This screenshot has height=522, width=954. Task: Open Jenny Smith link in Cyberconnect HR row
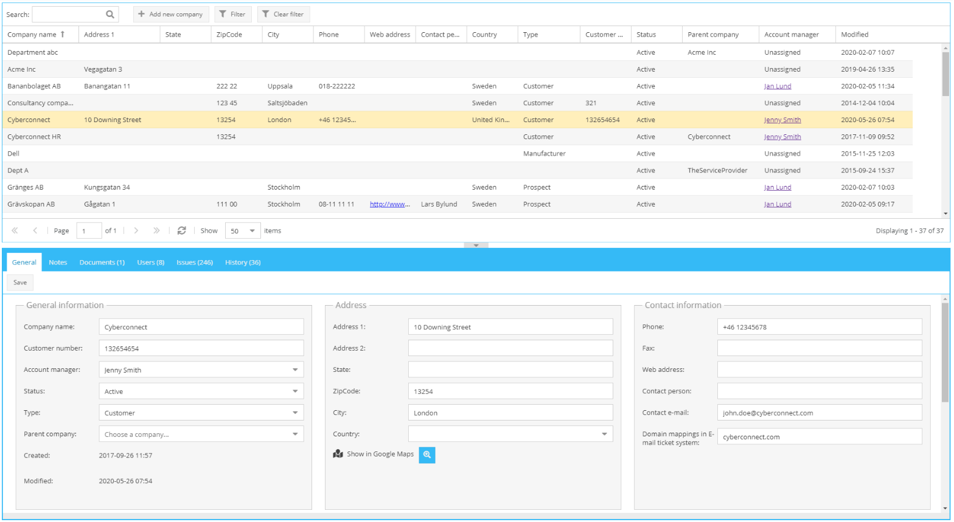coord(782,137)
